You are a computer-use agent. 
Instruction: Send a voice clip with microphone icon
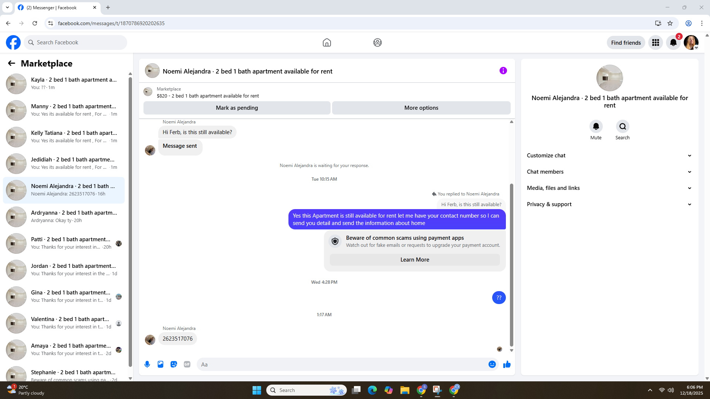pyautogui.click(x=147, y=365)
